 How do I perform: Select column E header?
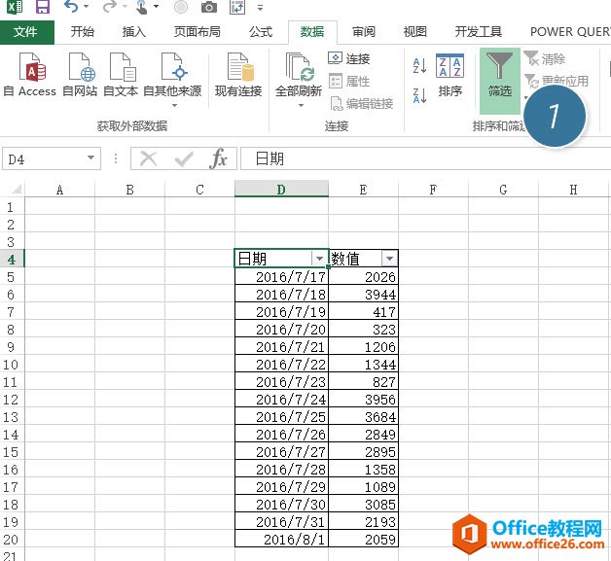363,190
